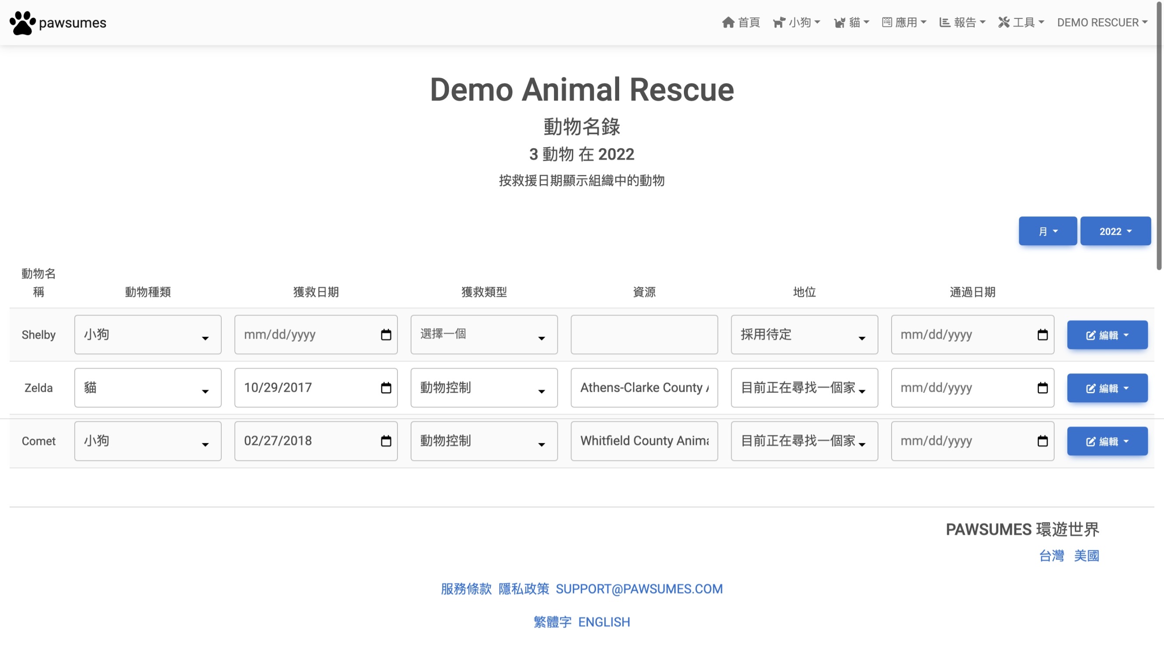Open Zelda's 地位 status dropdown
The width and height of the screenshot is (1164, 645).
coord(804,387)
